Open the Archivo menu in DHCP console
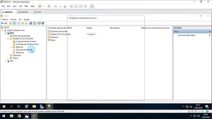This screenshot has height=119, width=212. point(5,20)
